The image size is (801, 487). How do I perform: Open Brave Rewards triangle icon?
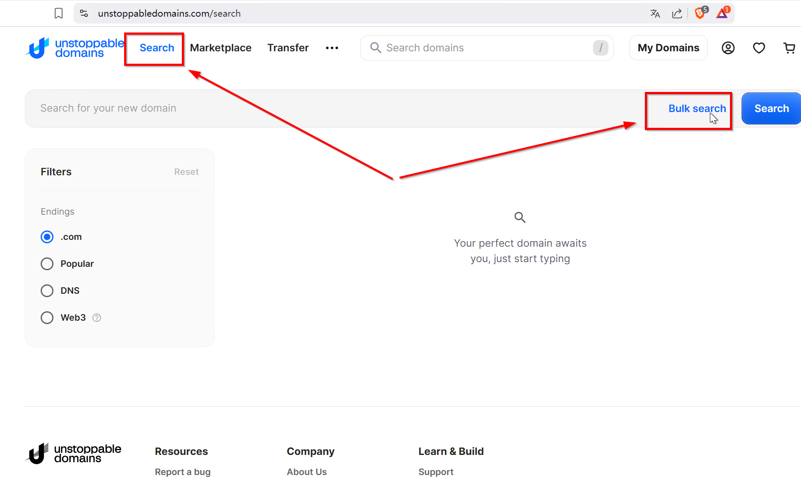click(x=723, y=13)
